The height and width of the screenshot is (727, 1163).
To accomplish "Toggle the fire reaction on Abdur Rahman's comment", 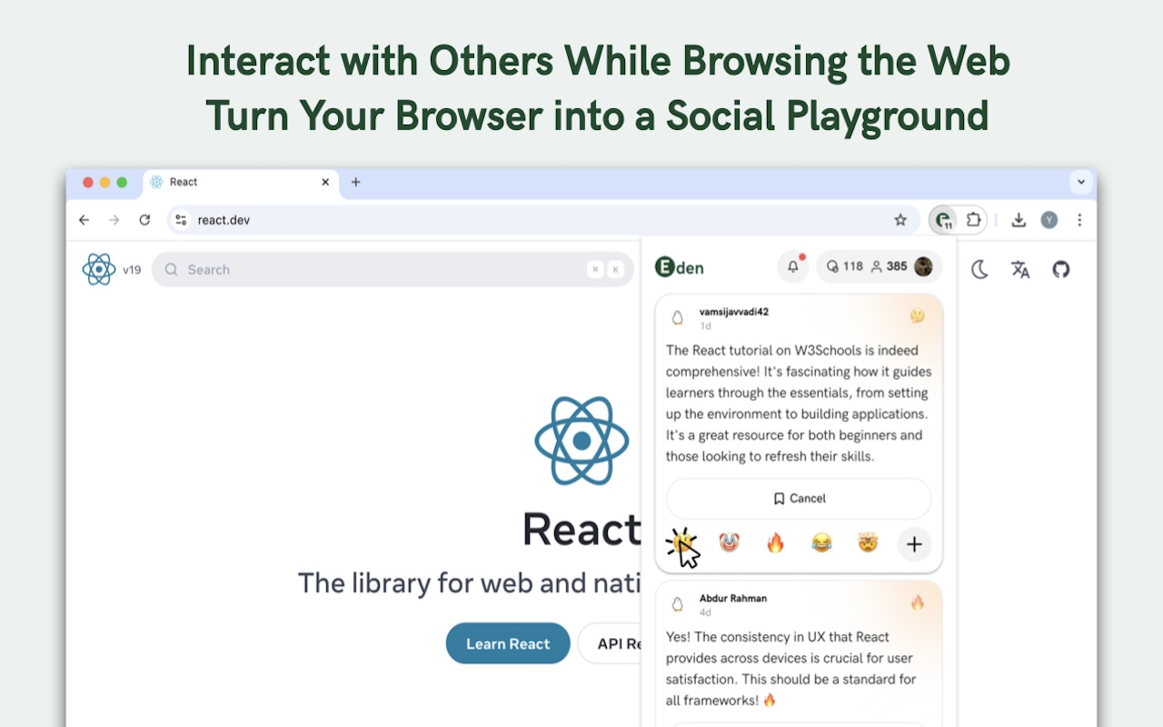I will pyautogui.click(x=917, y=602).
